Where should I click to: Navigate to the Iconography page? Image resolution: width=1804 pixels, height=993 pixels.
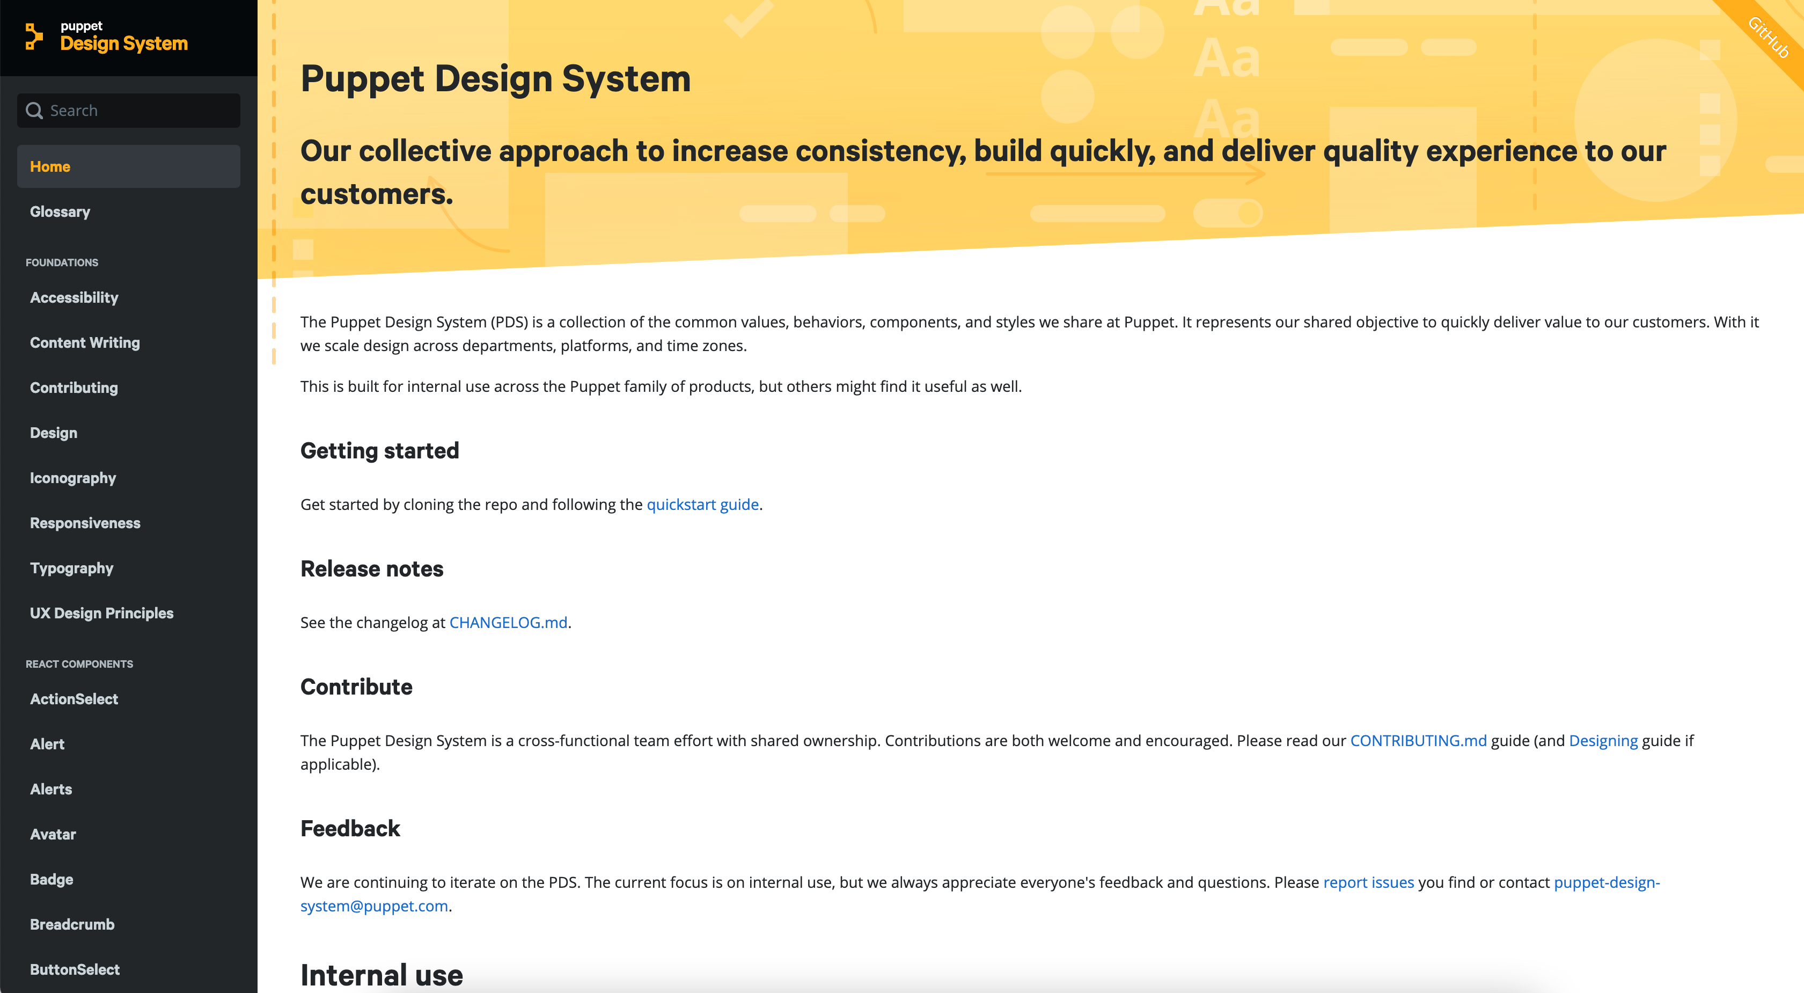[73, 478]
